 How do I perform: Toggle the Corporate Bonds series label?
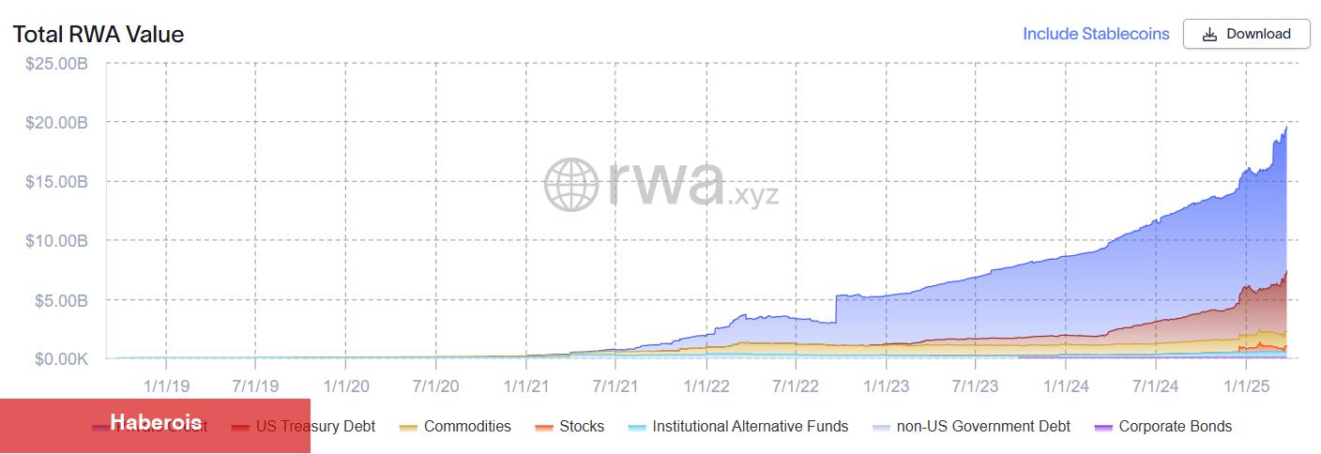tap(1175, 427)
